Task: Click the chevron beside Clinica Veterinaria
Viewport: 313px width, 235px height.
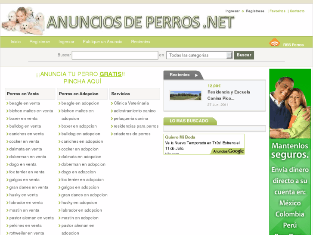Action: pos(112,103)
